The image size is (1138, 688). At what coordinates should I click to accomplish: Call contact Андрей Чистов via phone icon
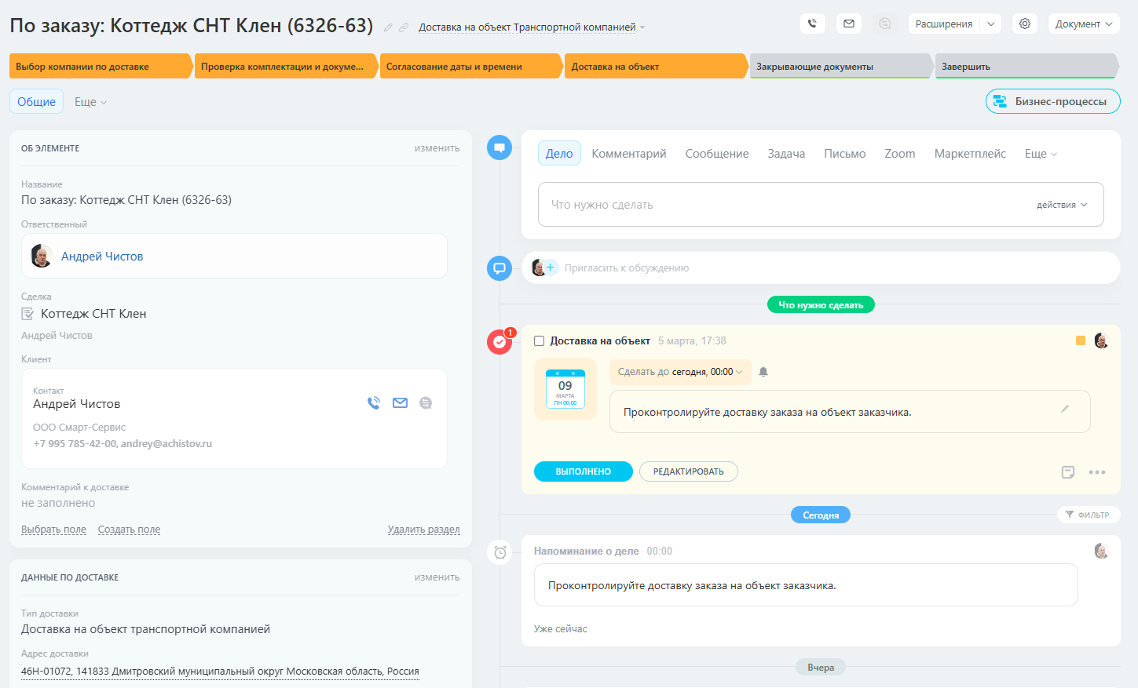coord(374,403)
